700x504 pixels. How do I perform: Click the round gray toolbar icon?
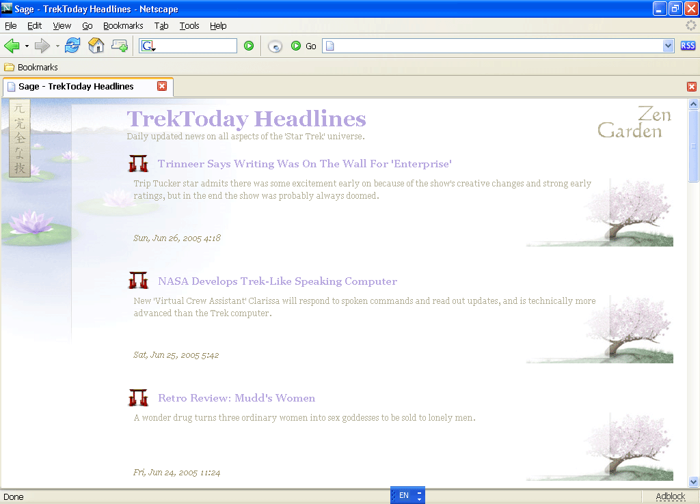[275, 46]
